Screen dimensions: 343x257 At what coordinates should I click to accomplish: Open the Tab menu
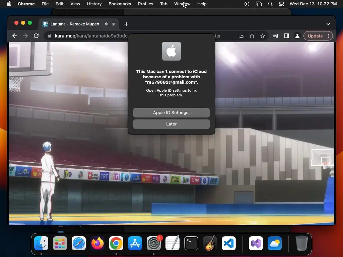tap(164, 4)
